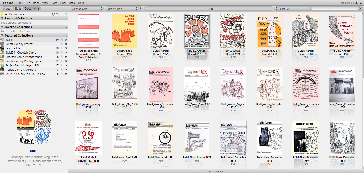Open the Help menu

point(81,3)
